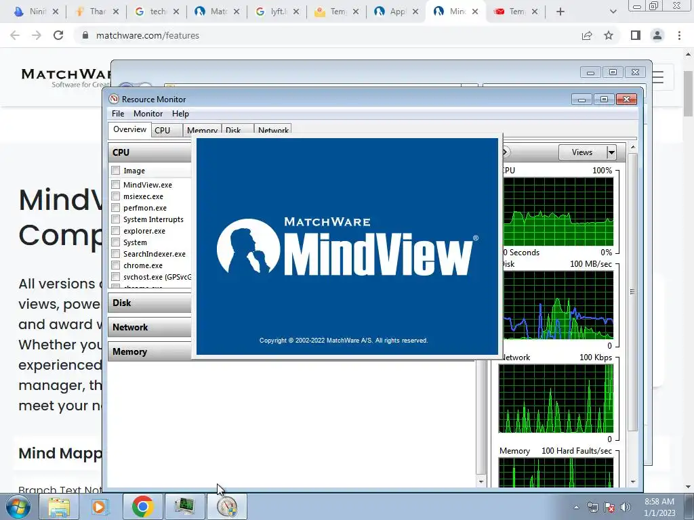Viewport: 694px width, 520px height.
Task: Check the MindView.exe process box
Action: [x=115, y=184]
